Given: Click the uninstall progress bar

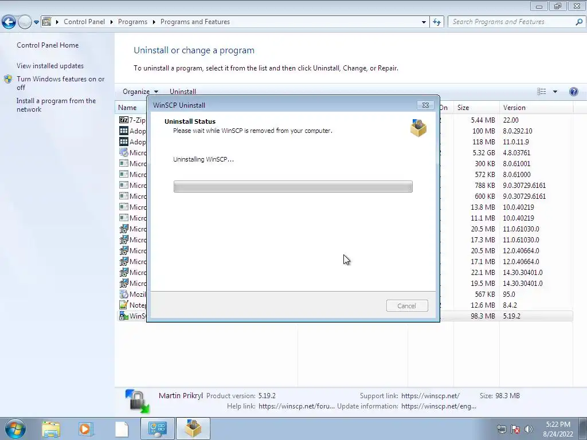Looking at the screenshot, I should pyautogui.click(x=293, y=186).
